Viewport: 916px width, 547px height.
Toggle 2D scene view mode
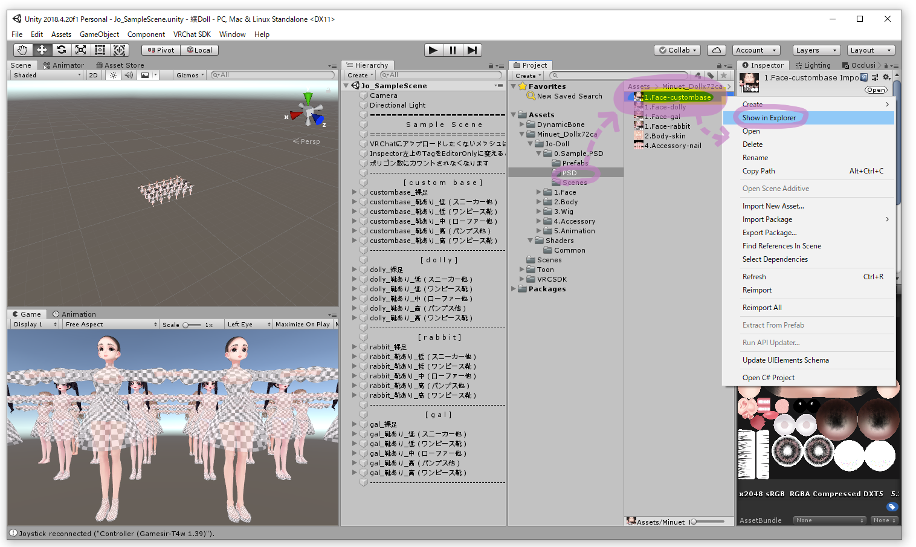click(x=93, y=75)
